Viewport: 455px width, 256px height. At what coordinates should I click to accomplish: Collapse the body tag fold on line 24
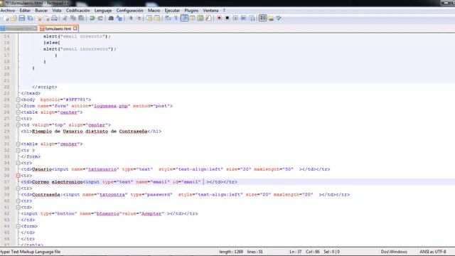pyautogui.click(x=18, y=100)
